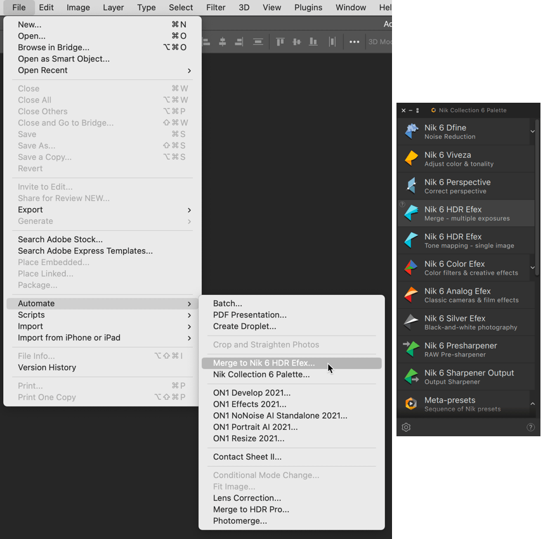Open the Layer menu

(114, 8)
